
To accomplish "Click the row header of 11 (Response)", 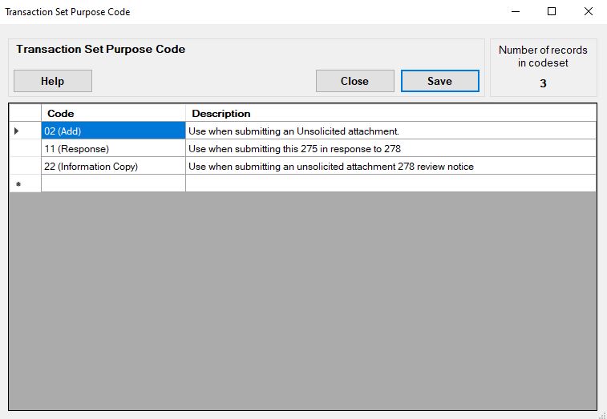I will pyautogui.click(x=25, y=148).
